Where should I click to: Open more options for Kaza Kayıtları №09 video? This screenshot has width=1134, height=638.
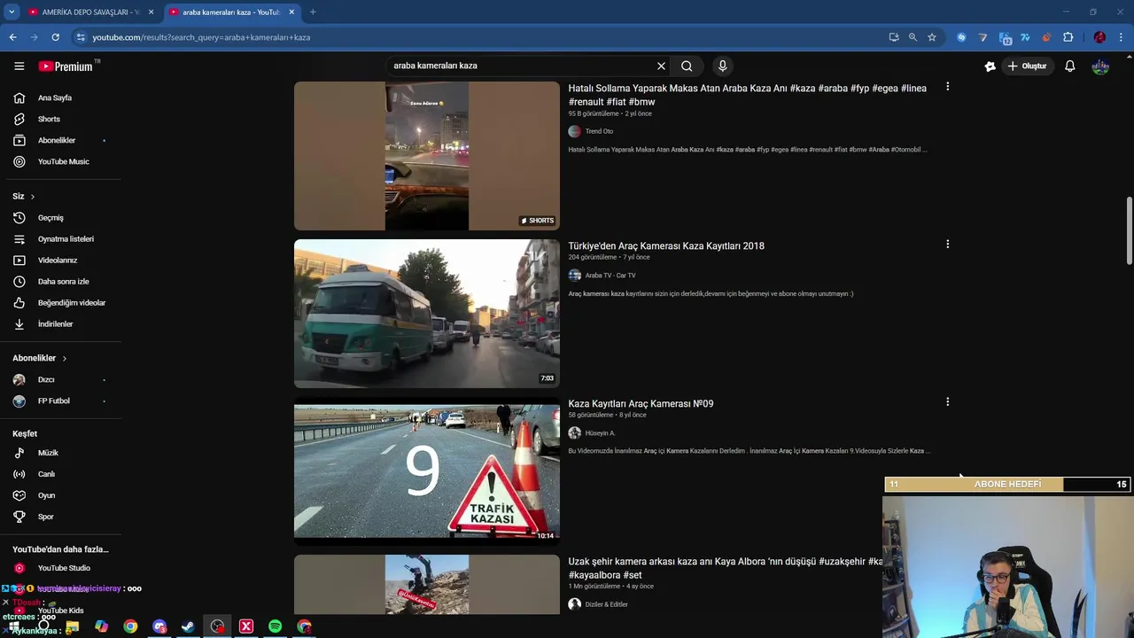[x=947, y=402]
